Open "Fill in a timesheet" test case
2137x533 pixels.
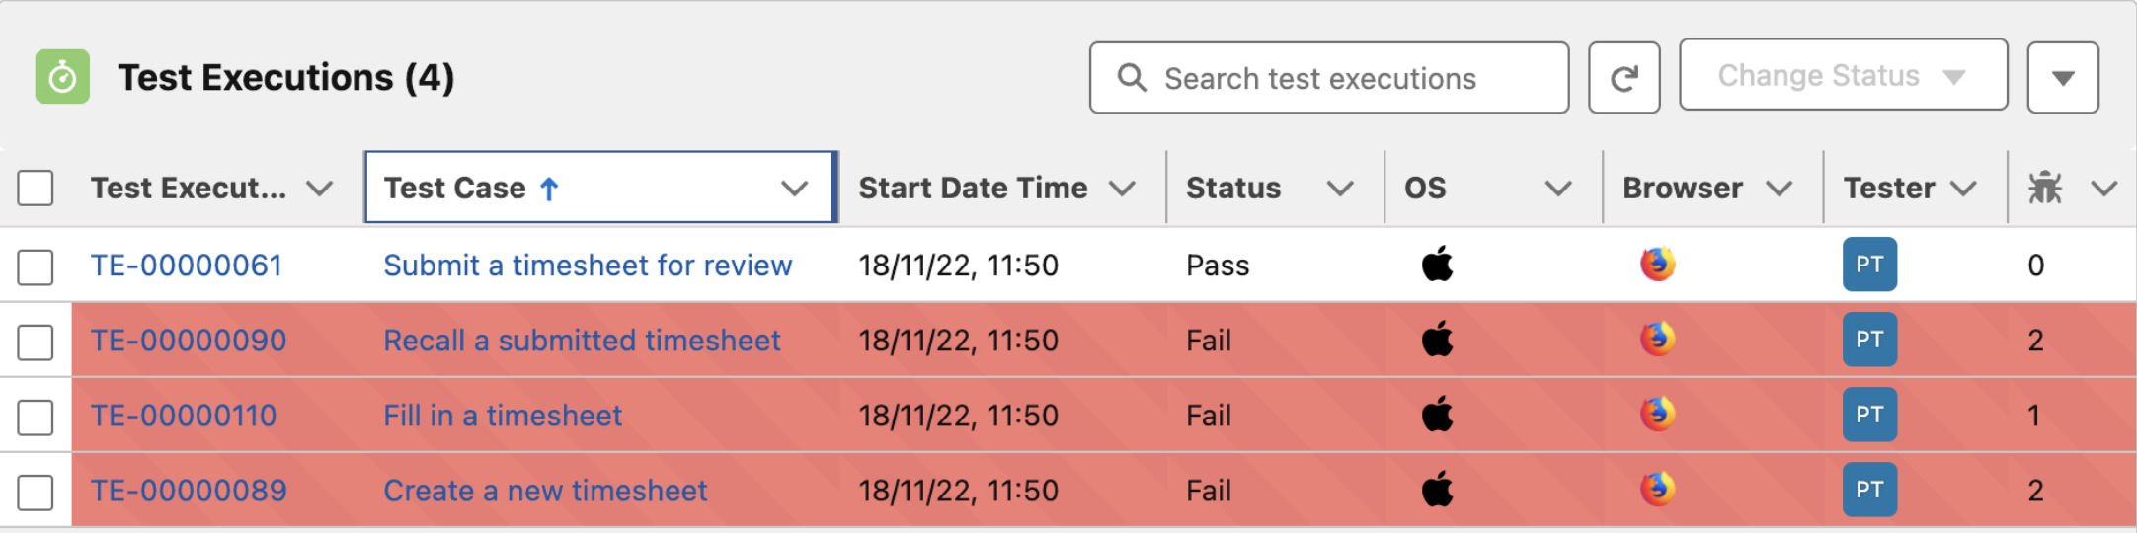click(502, 416)
